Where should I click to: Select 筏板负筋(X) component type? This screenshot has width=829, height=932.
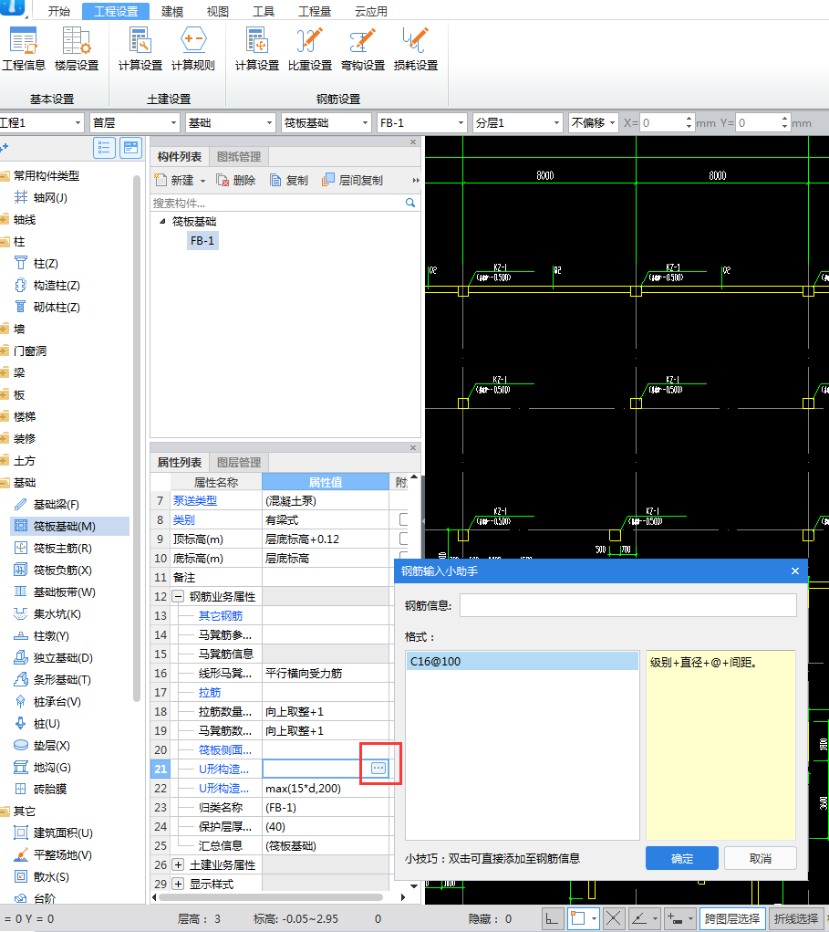[x=54, y=571]
